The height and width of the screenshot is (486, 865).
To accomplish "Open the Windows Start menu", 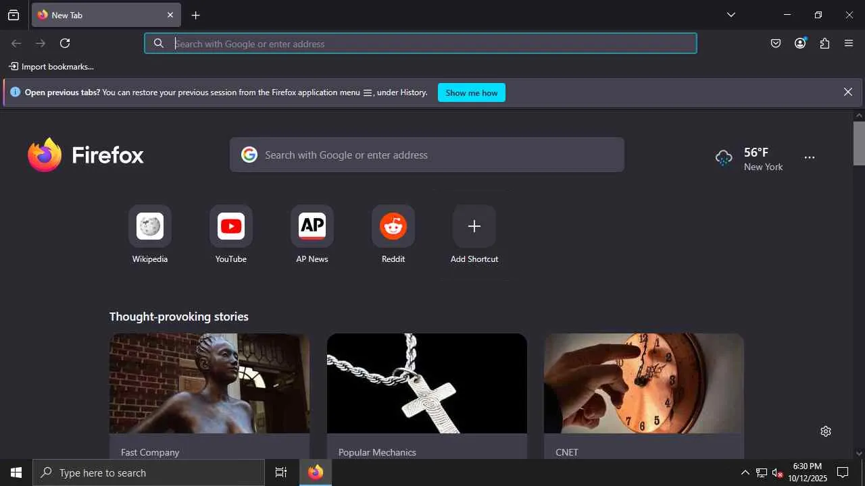I will [x=16, y=473].
